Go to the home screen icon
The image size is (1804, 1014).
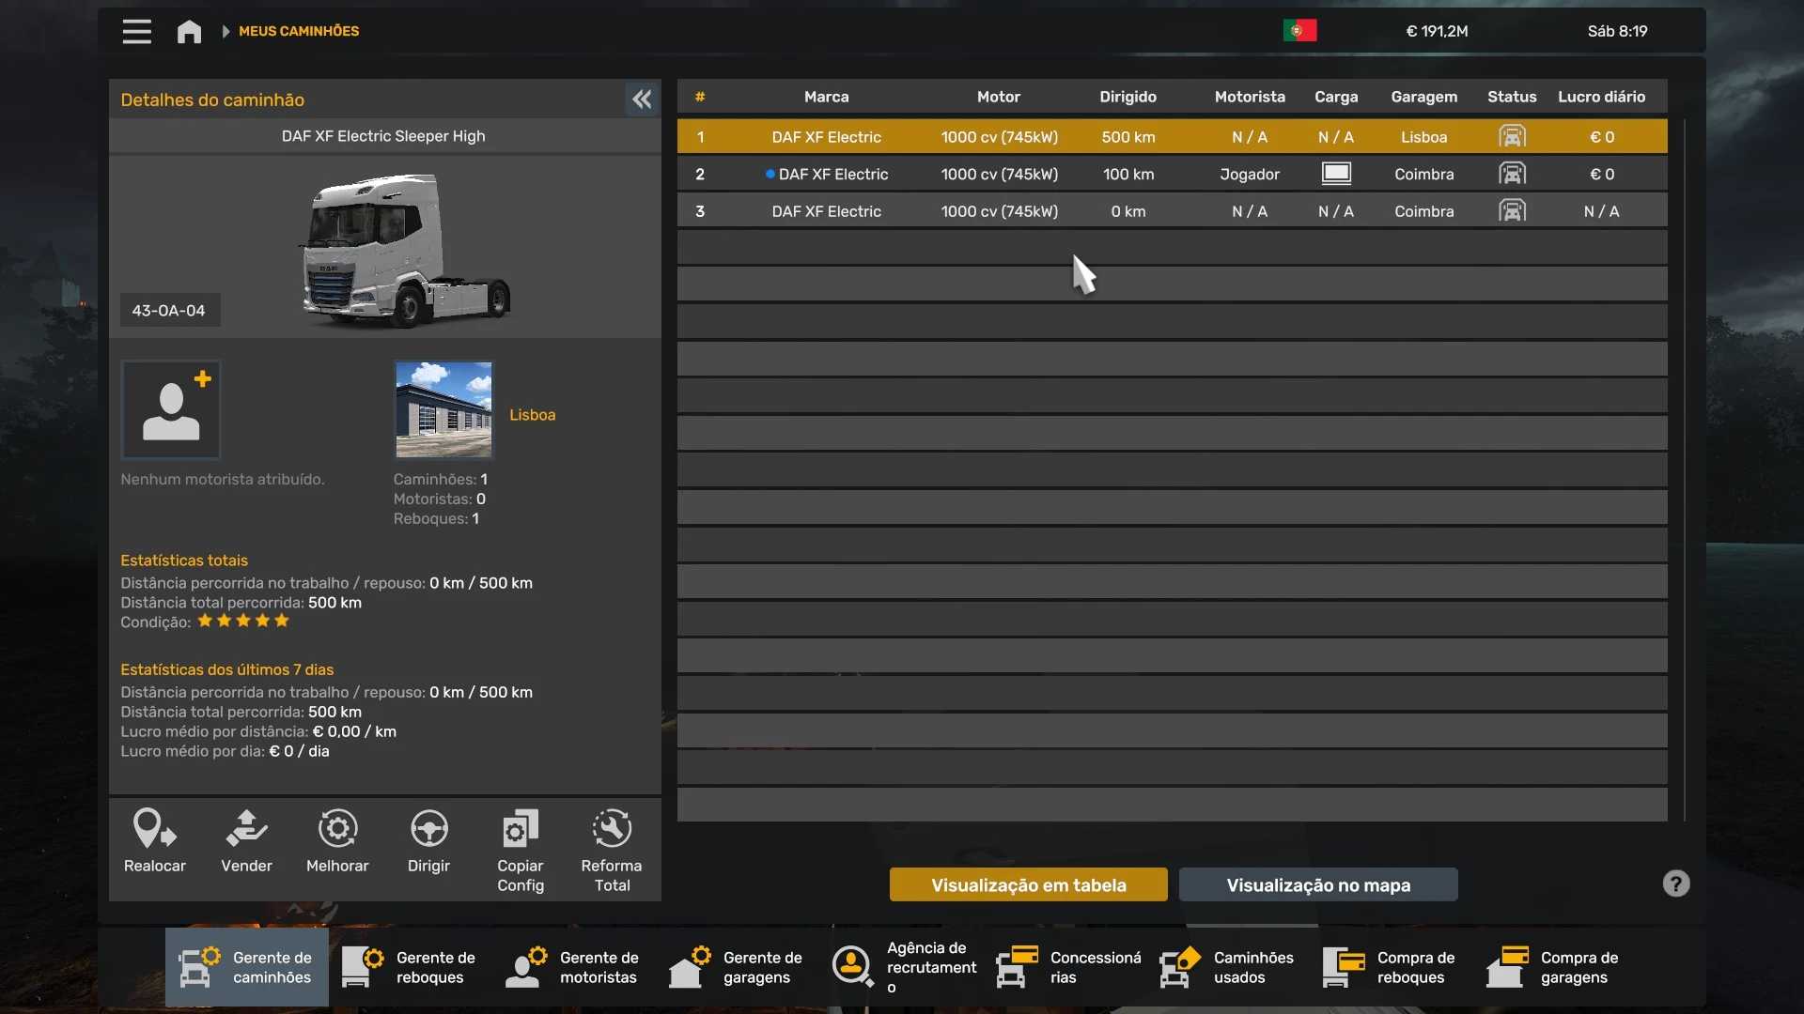189,31
